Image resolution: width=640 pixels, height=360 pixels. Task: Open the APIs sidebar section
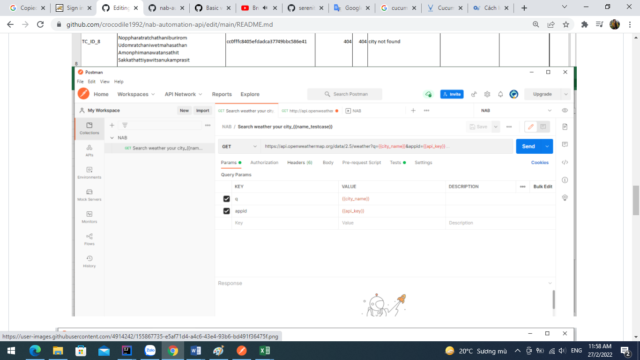click(x=89, y=150)
